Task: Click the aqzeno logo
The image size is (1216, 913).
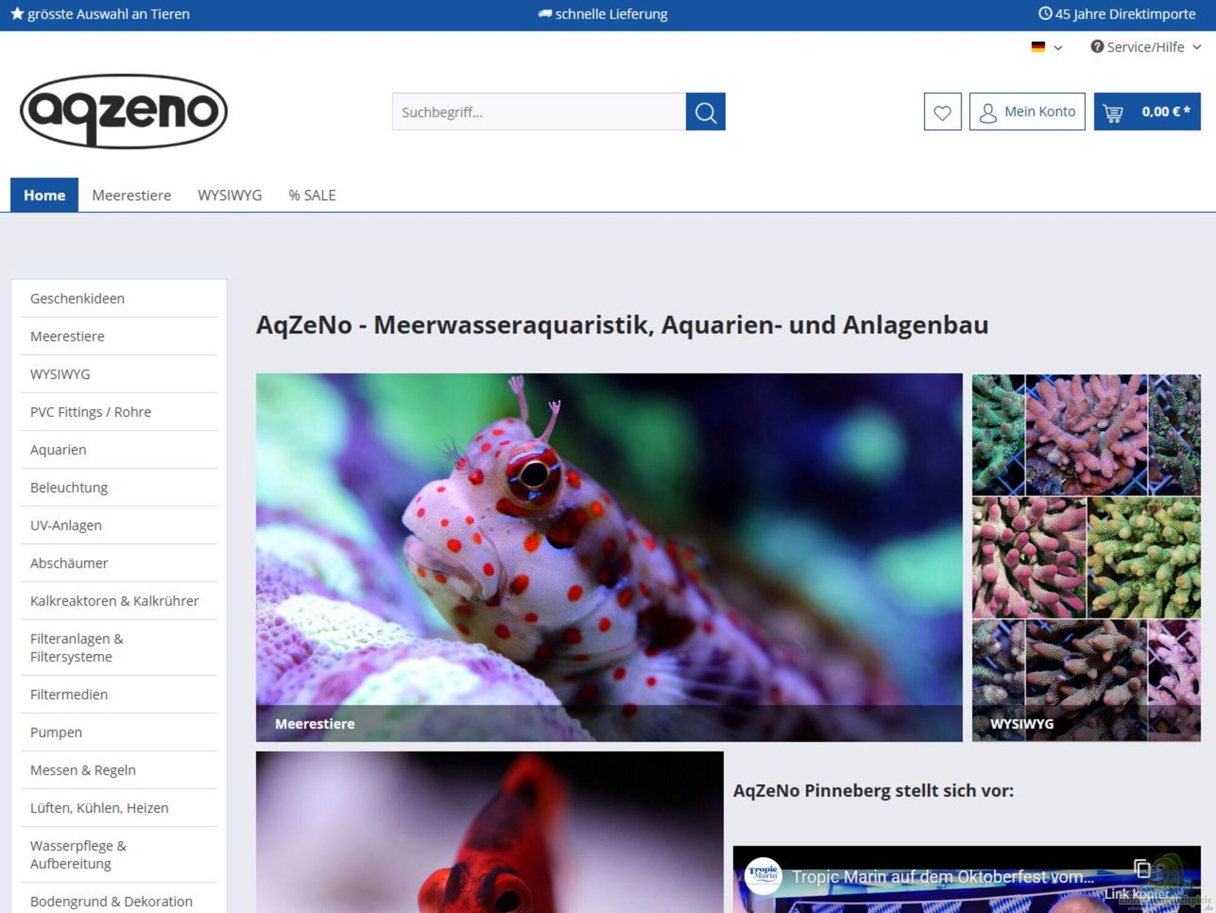Action: (123, 111)
